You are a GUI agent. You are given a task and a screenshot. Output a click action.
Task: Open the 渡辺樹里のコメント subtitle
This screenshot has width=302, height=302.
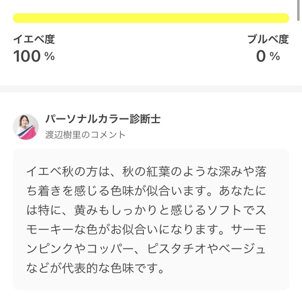[x=85, y=135]
